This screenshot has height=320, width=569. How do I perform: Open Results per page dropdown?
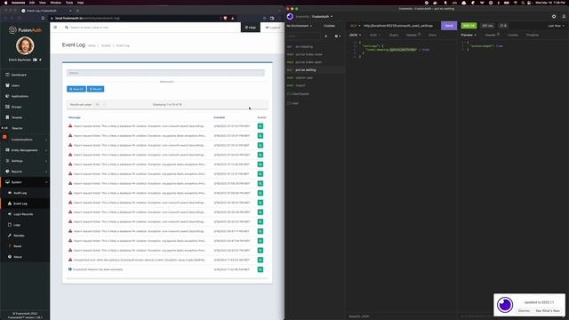click(x=100, y=105)
